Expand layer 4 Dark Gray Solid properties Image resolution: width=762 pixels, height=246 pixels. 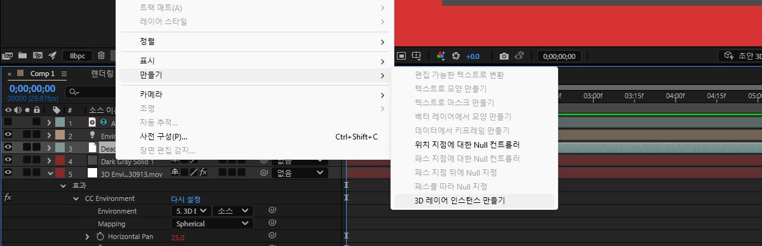(49, 161)
